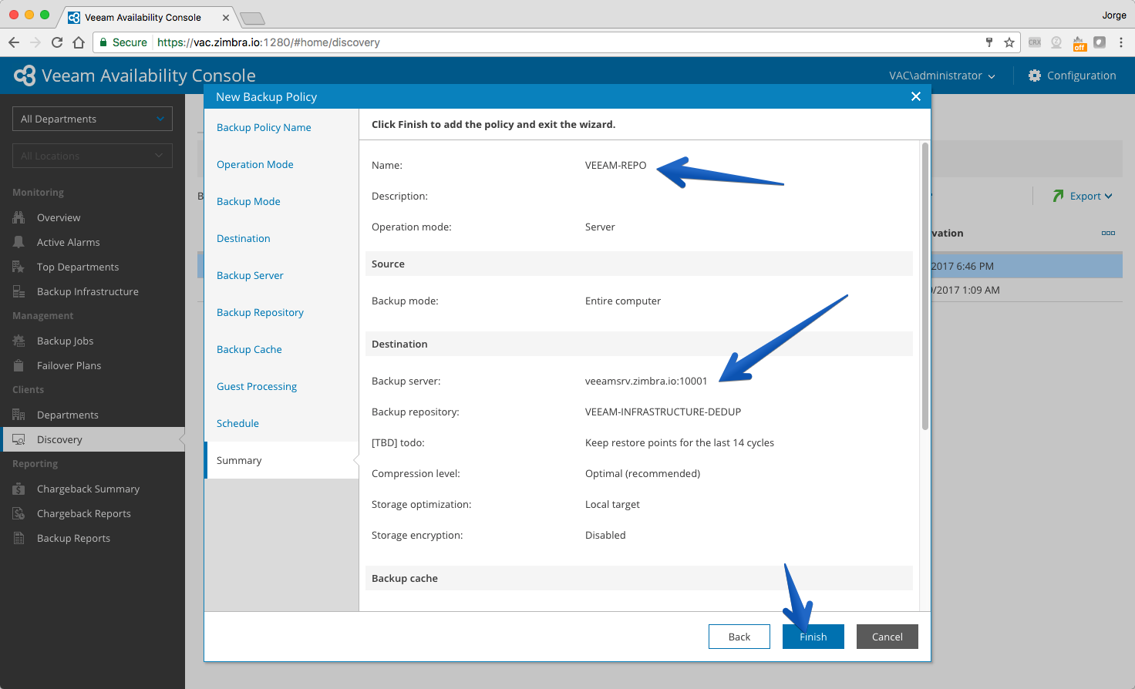Click Finish to add the policy
The width and height of the screenshot is (1135, 689).
(x=813, y=637)
